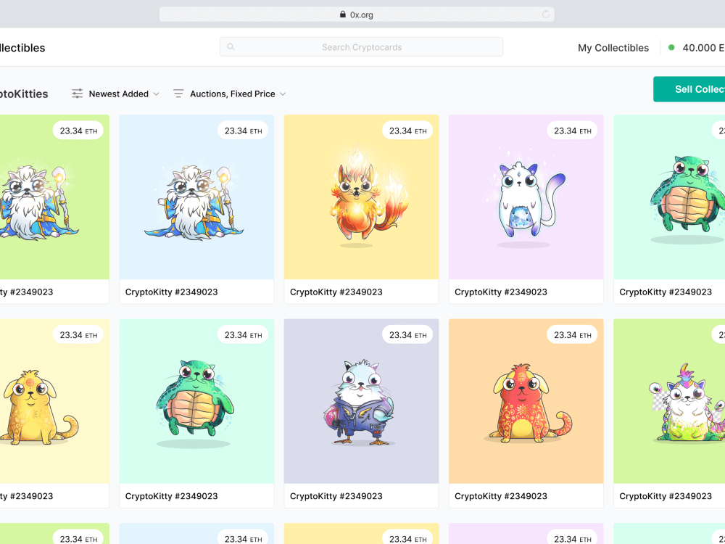Focus the Search Cryptocards field
This screenshot has width=725, height=544.
[361, 46]
